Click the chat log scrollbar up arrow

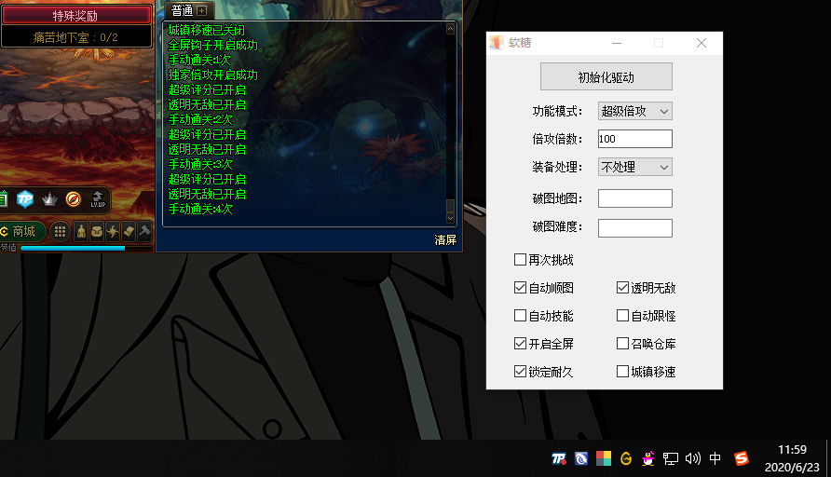pos(451,29)
